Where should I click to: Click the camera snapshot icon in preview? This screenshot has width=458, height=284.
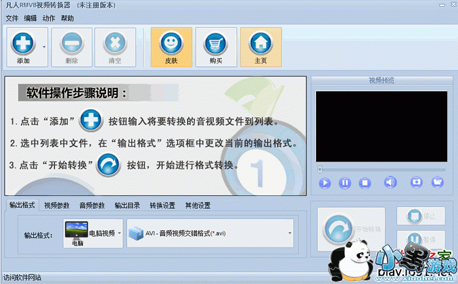(416, 182)
